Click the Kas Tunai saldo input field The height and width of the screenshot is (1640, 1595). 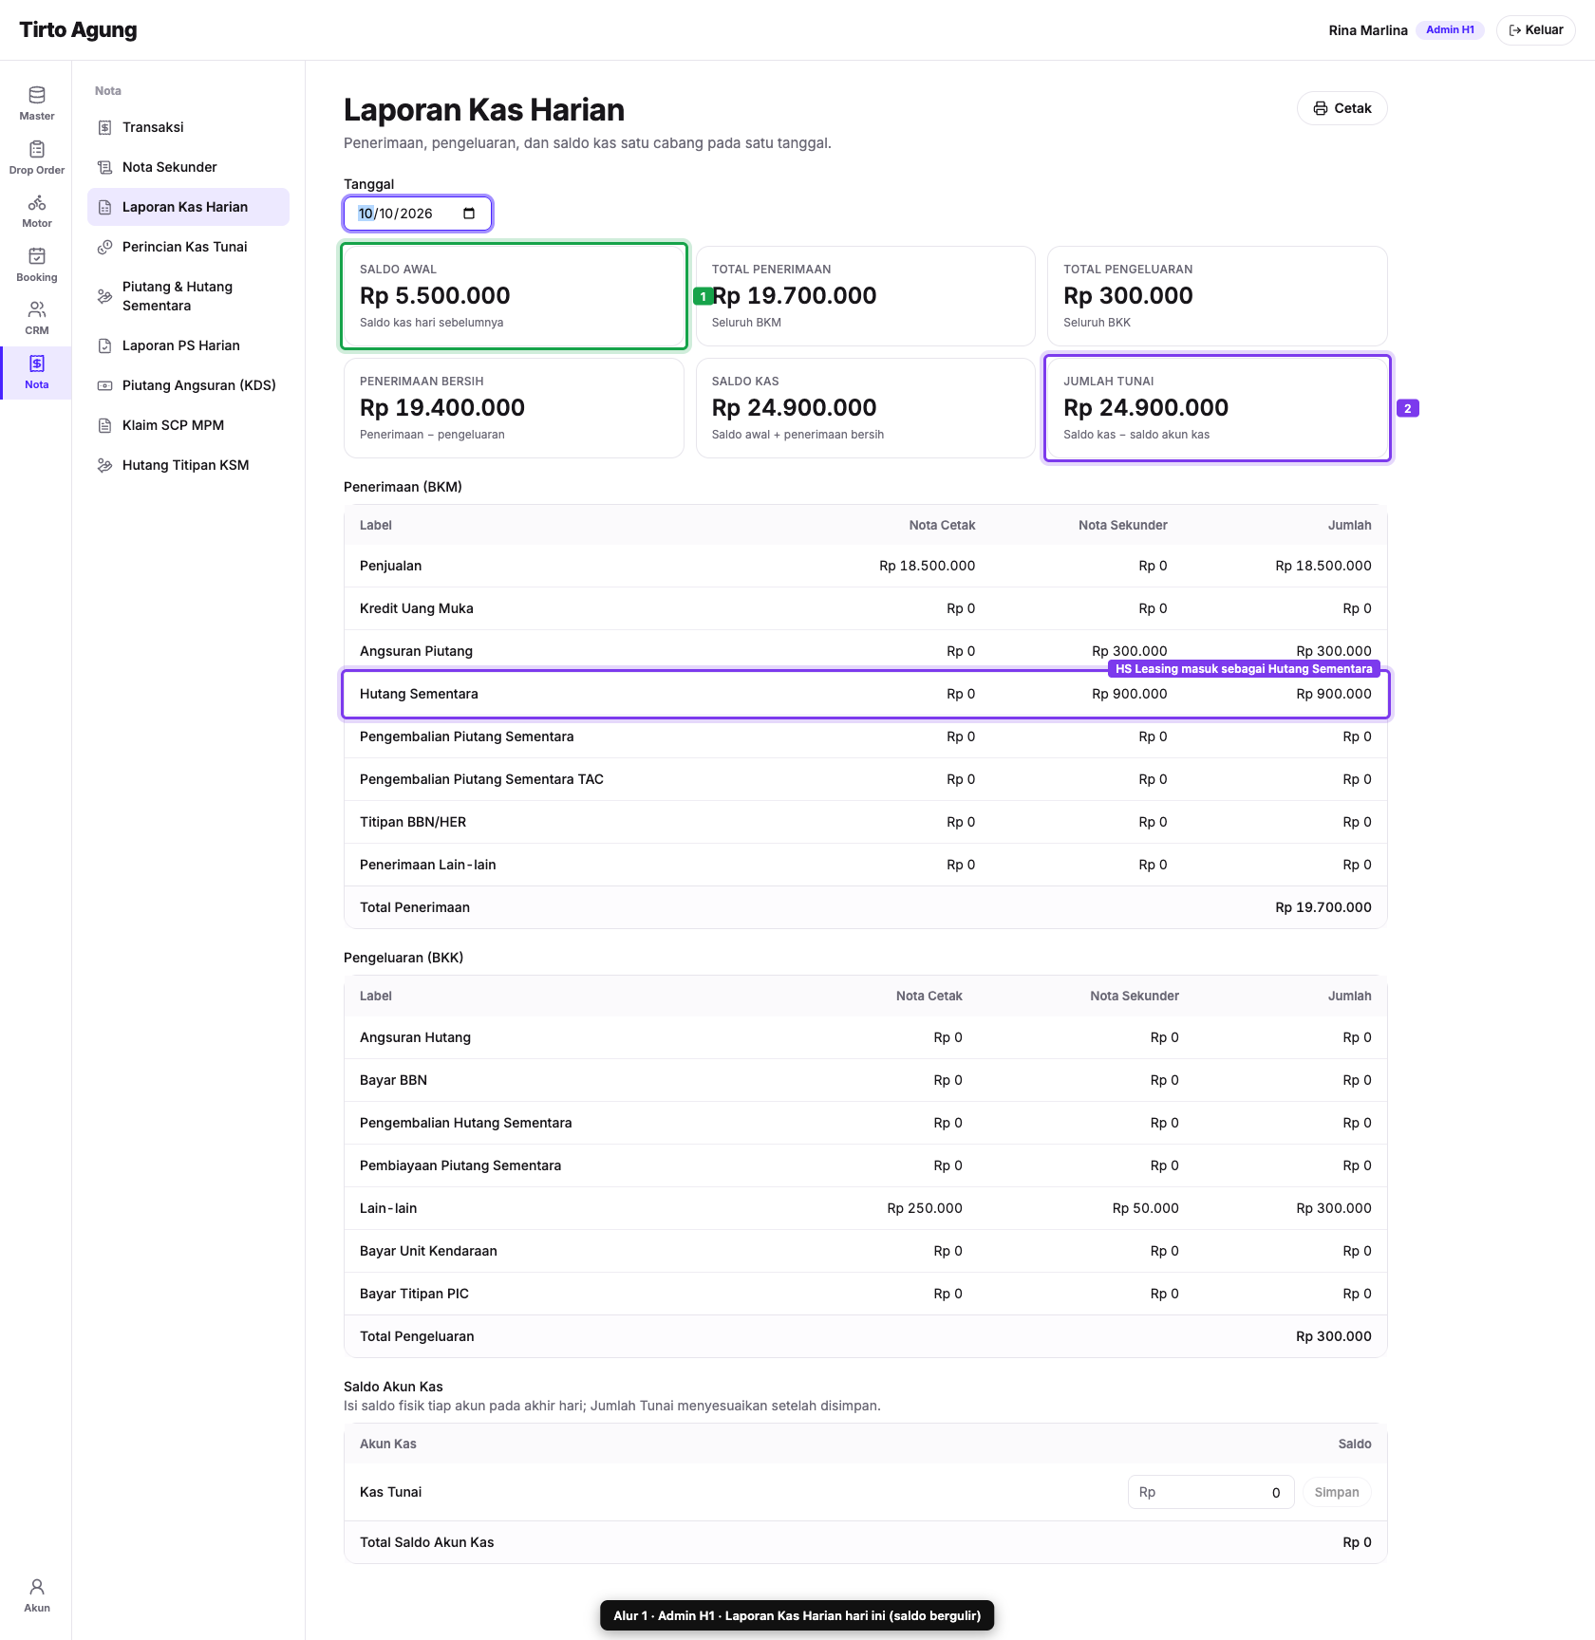1210,1492
